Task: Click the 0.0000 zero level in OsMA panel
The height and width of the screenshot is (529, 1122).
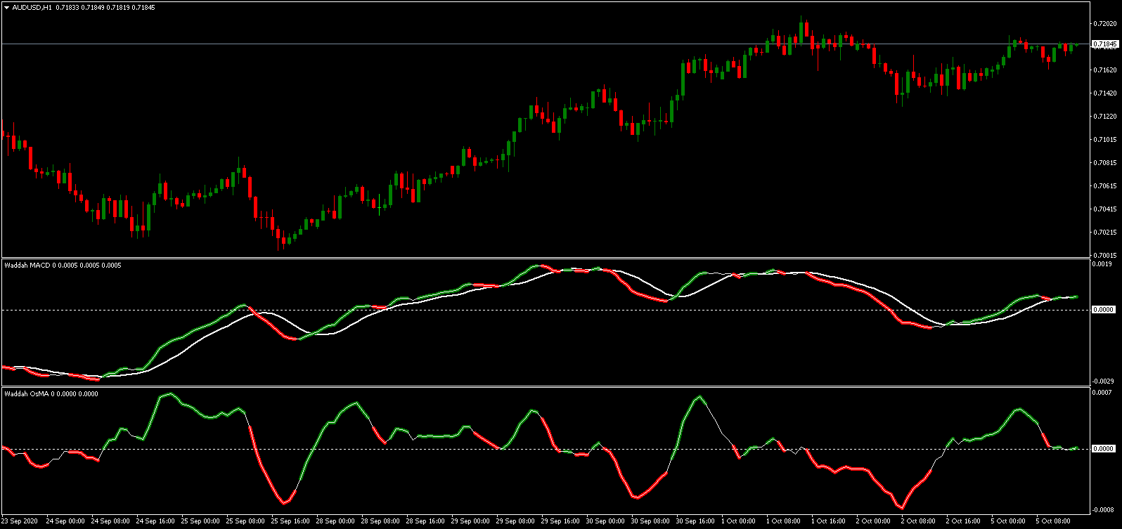Action: click(x=1103, y=449)
